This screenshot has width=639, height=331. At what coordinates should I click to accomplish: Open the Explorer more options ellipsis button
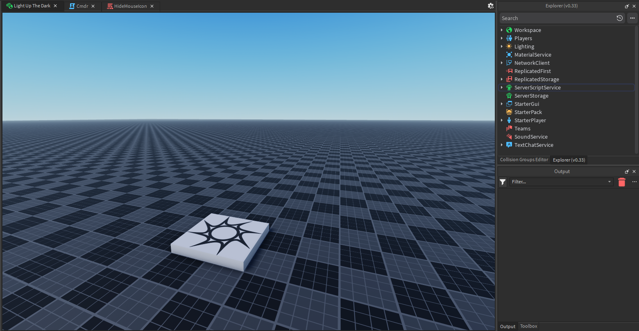(632, 18)
